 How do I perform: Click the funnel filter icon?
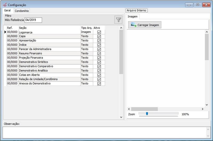coord(118,20)
